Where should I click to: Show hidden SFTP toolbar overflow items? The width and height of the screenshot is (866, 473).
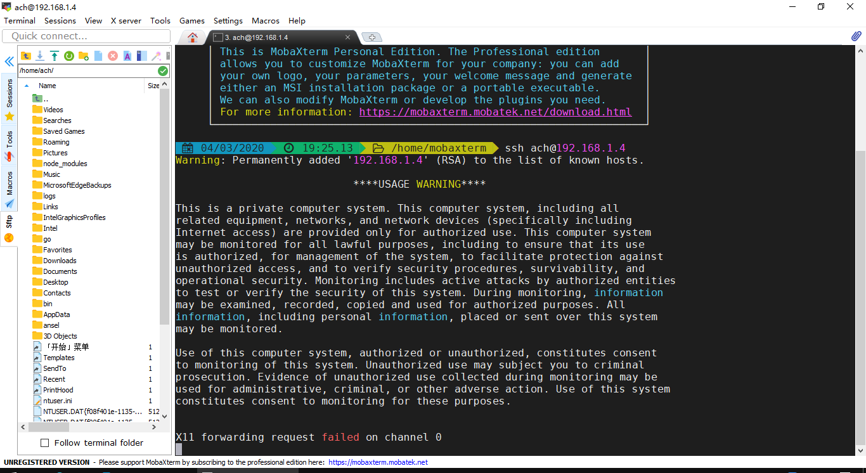pyautogui.click(x=168, y=56)
